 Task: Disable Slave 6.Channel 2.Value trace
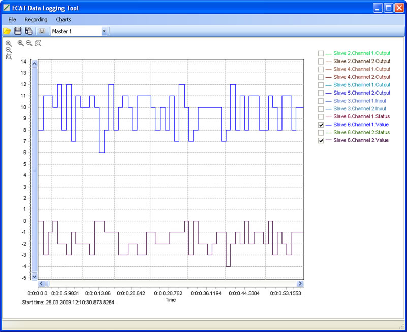point(321,140)
